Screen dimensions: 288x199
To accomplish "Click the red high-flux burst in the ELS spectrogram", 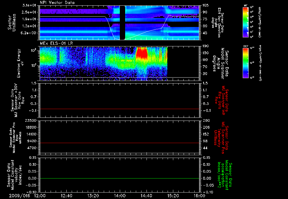I will click(142, 53).
